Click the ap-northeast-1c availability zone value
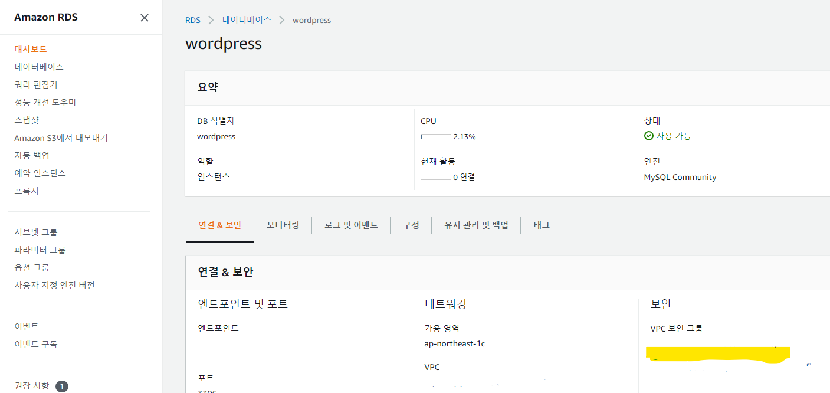Viewport: 830px width, 393px height. click(455, 343)
